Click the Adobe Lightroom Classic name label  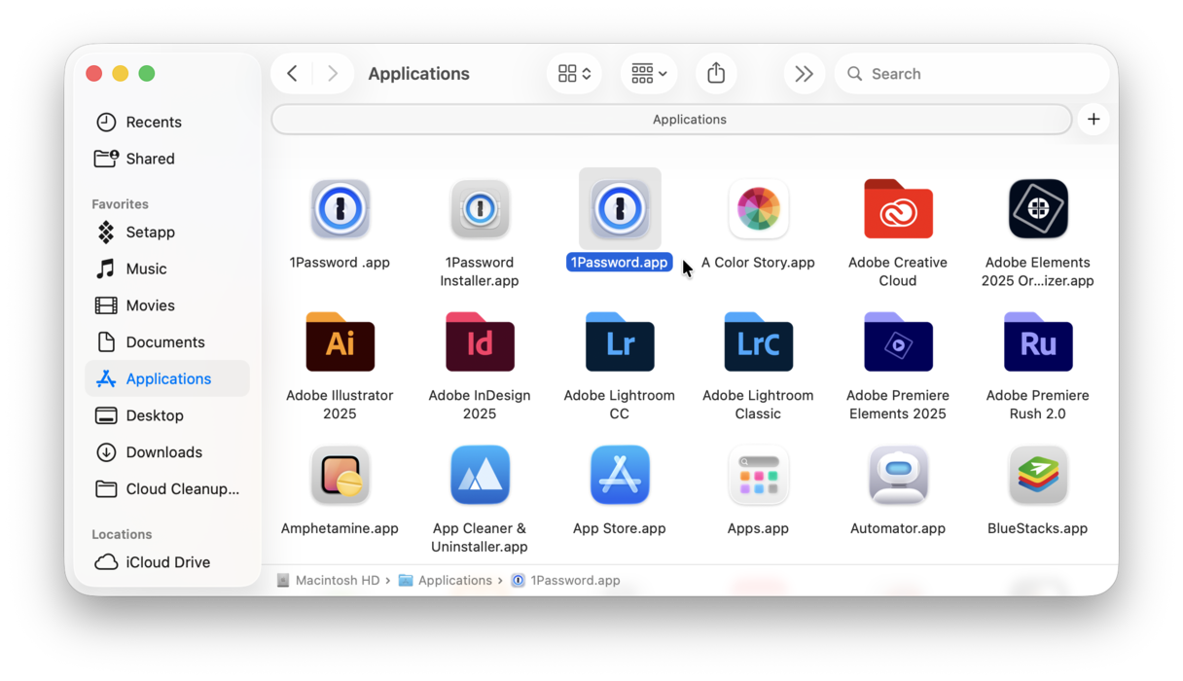758,405
